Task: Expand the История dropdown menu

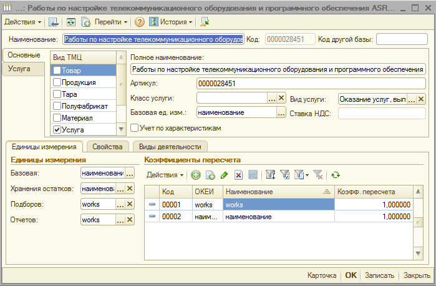Action: click(172, 22)
